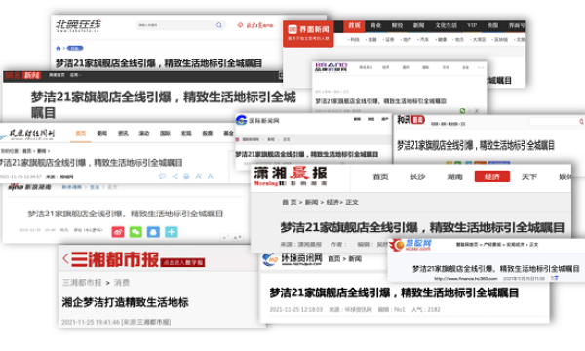585x351 pixels.
Task: Click 三湘都市报 grey breadcrumb link
Action: (82, 283)
